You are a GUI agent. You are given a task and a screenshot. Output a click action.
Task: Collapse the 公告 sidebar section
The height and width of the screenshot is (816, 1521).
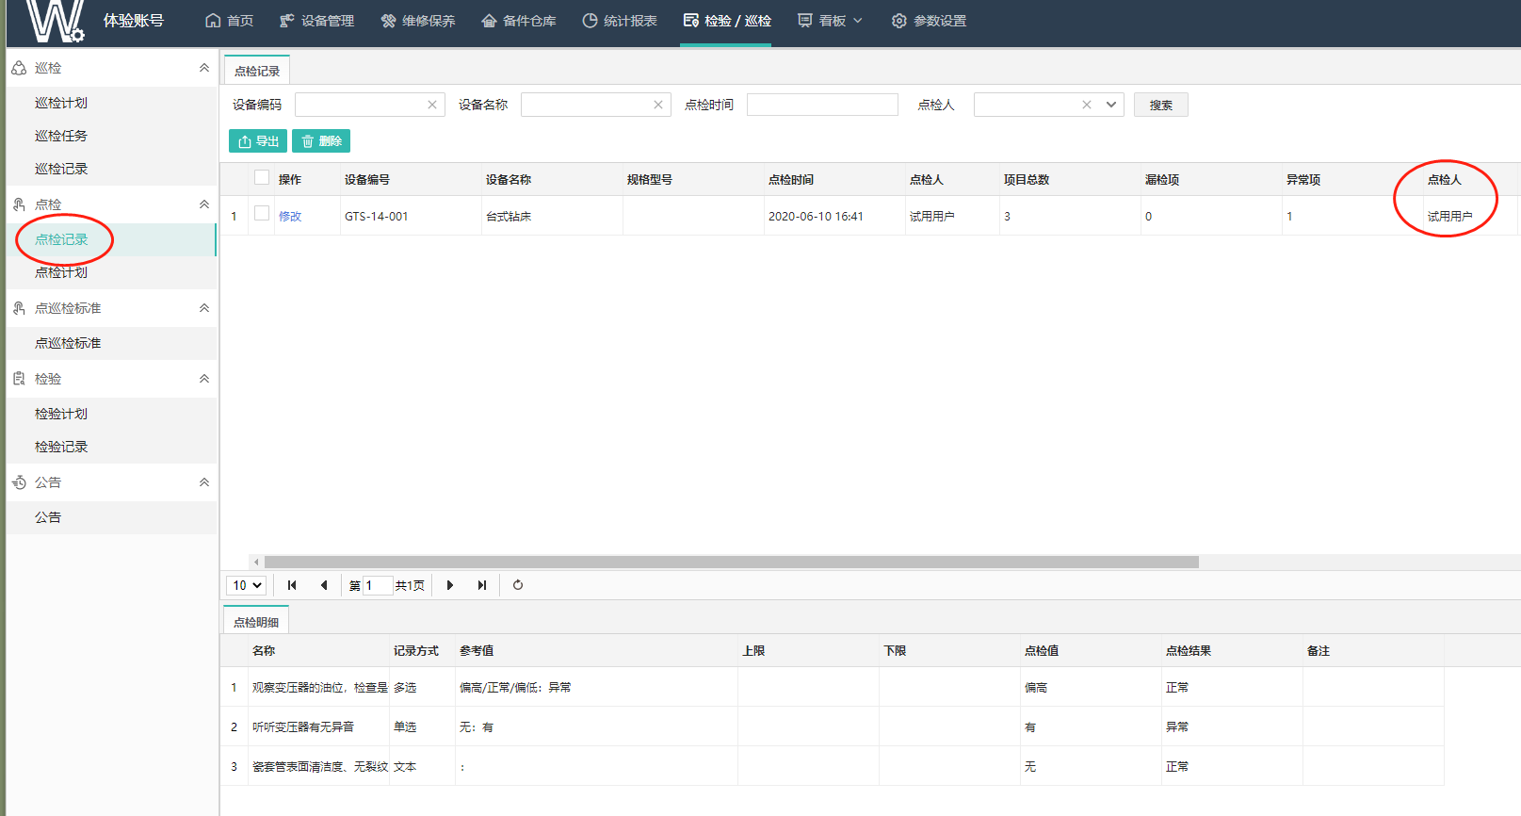click(x=204, y=482)
